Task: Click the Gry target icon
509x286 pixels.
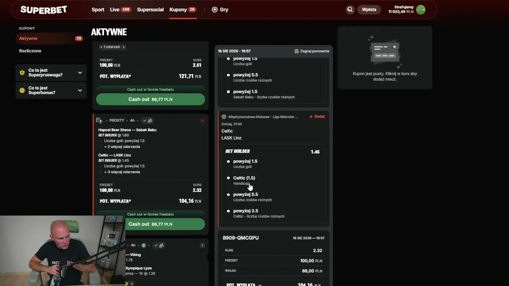Action: pos(215,10)
